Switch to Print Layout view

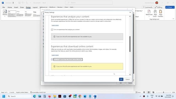point(148,92)
